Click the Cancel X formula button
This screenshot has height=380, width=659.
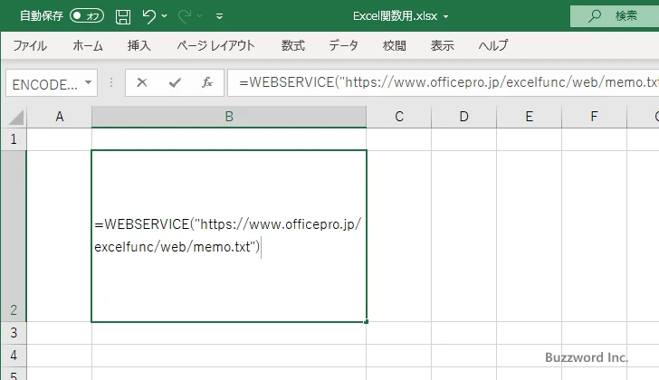click(x=142, y=82)
